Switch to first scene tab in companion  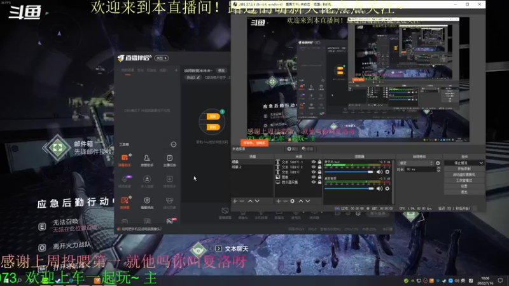pos(128,71)
